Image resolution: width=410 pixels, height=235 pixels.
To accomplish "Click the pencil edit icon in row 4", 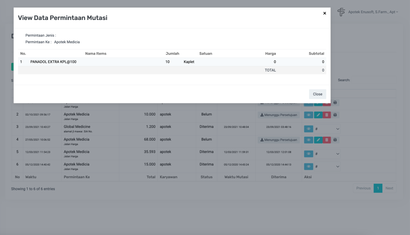I will point(318,140).
